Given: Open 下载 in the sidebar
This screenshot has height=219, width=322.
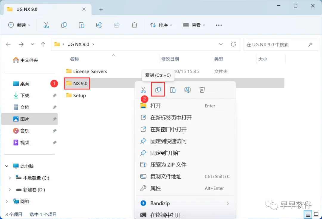Looking at the screenshot, I should pos(21,95).
